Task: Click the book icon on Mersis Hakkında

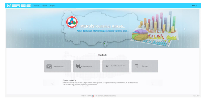Action: tap(49, 66)
